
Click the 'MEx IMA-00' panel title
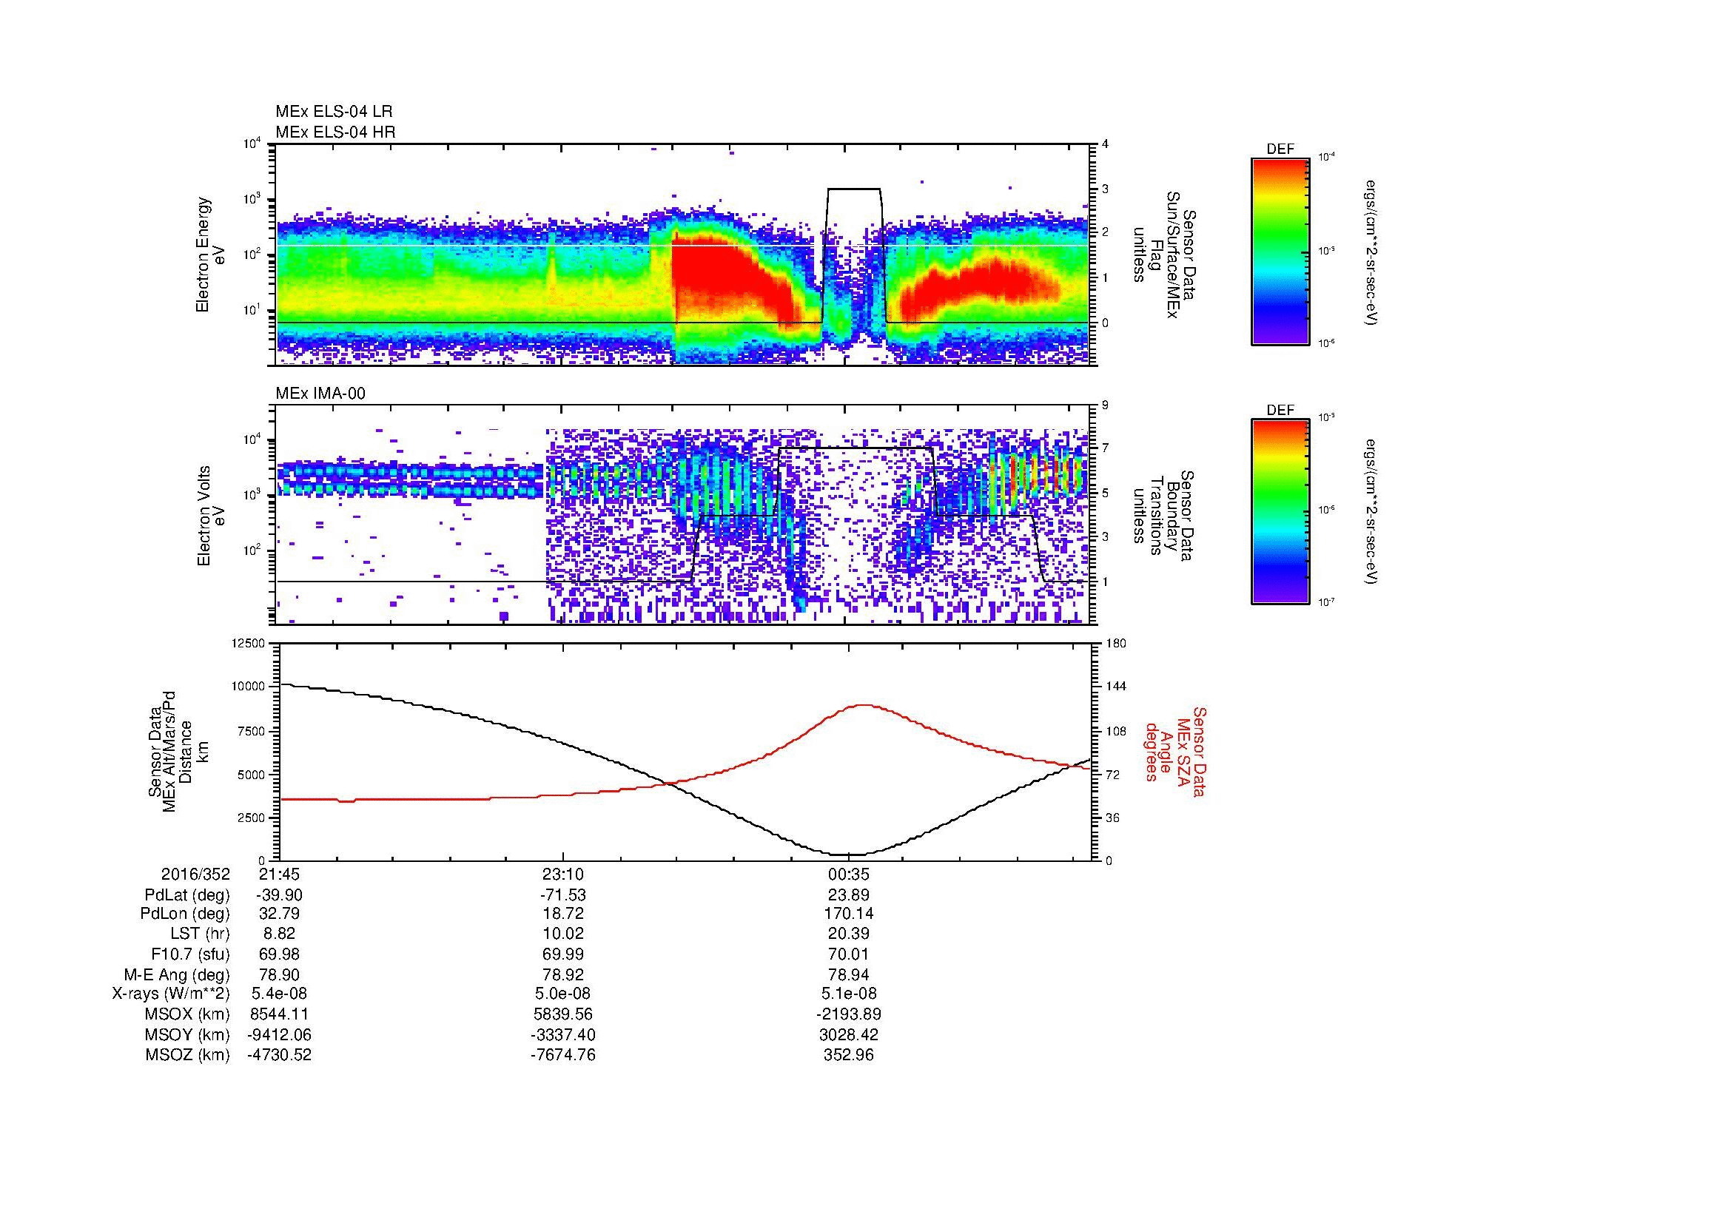[320, 394]
